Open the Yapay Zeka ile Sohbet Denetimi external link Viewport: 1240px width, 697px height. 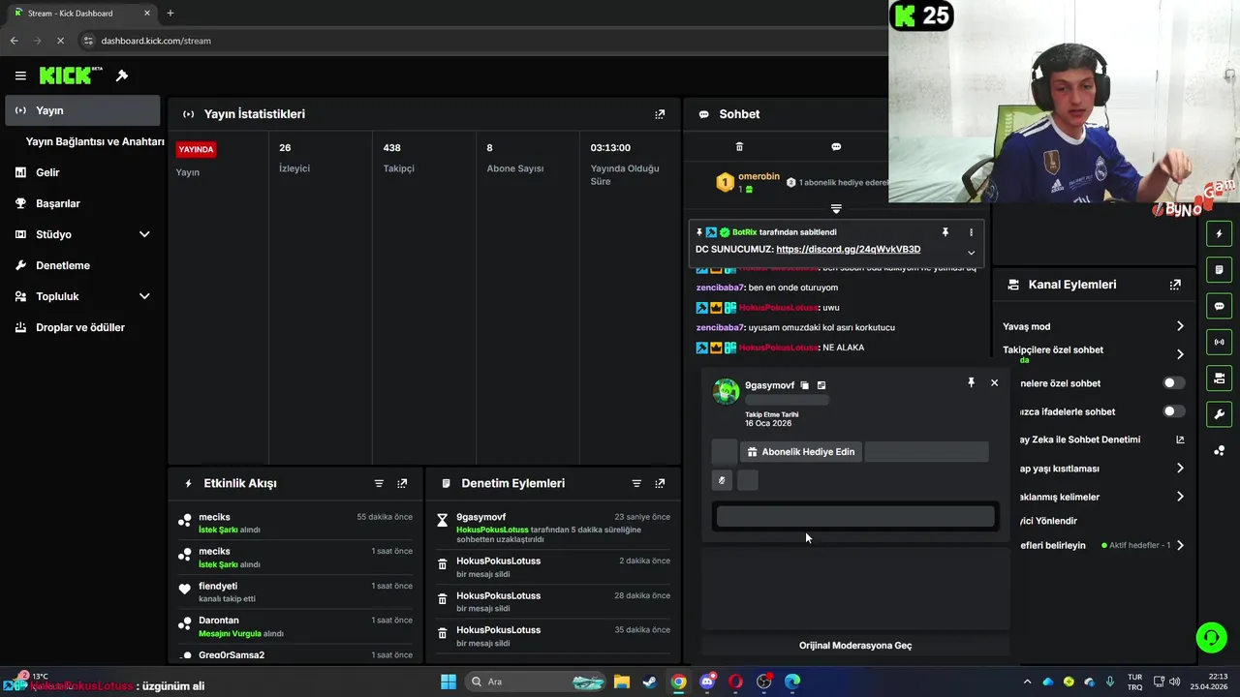point(1180,439)
